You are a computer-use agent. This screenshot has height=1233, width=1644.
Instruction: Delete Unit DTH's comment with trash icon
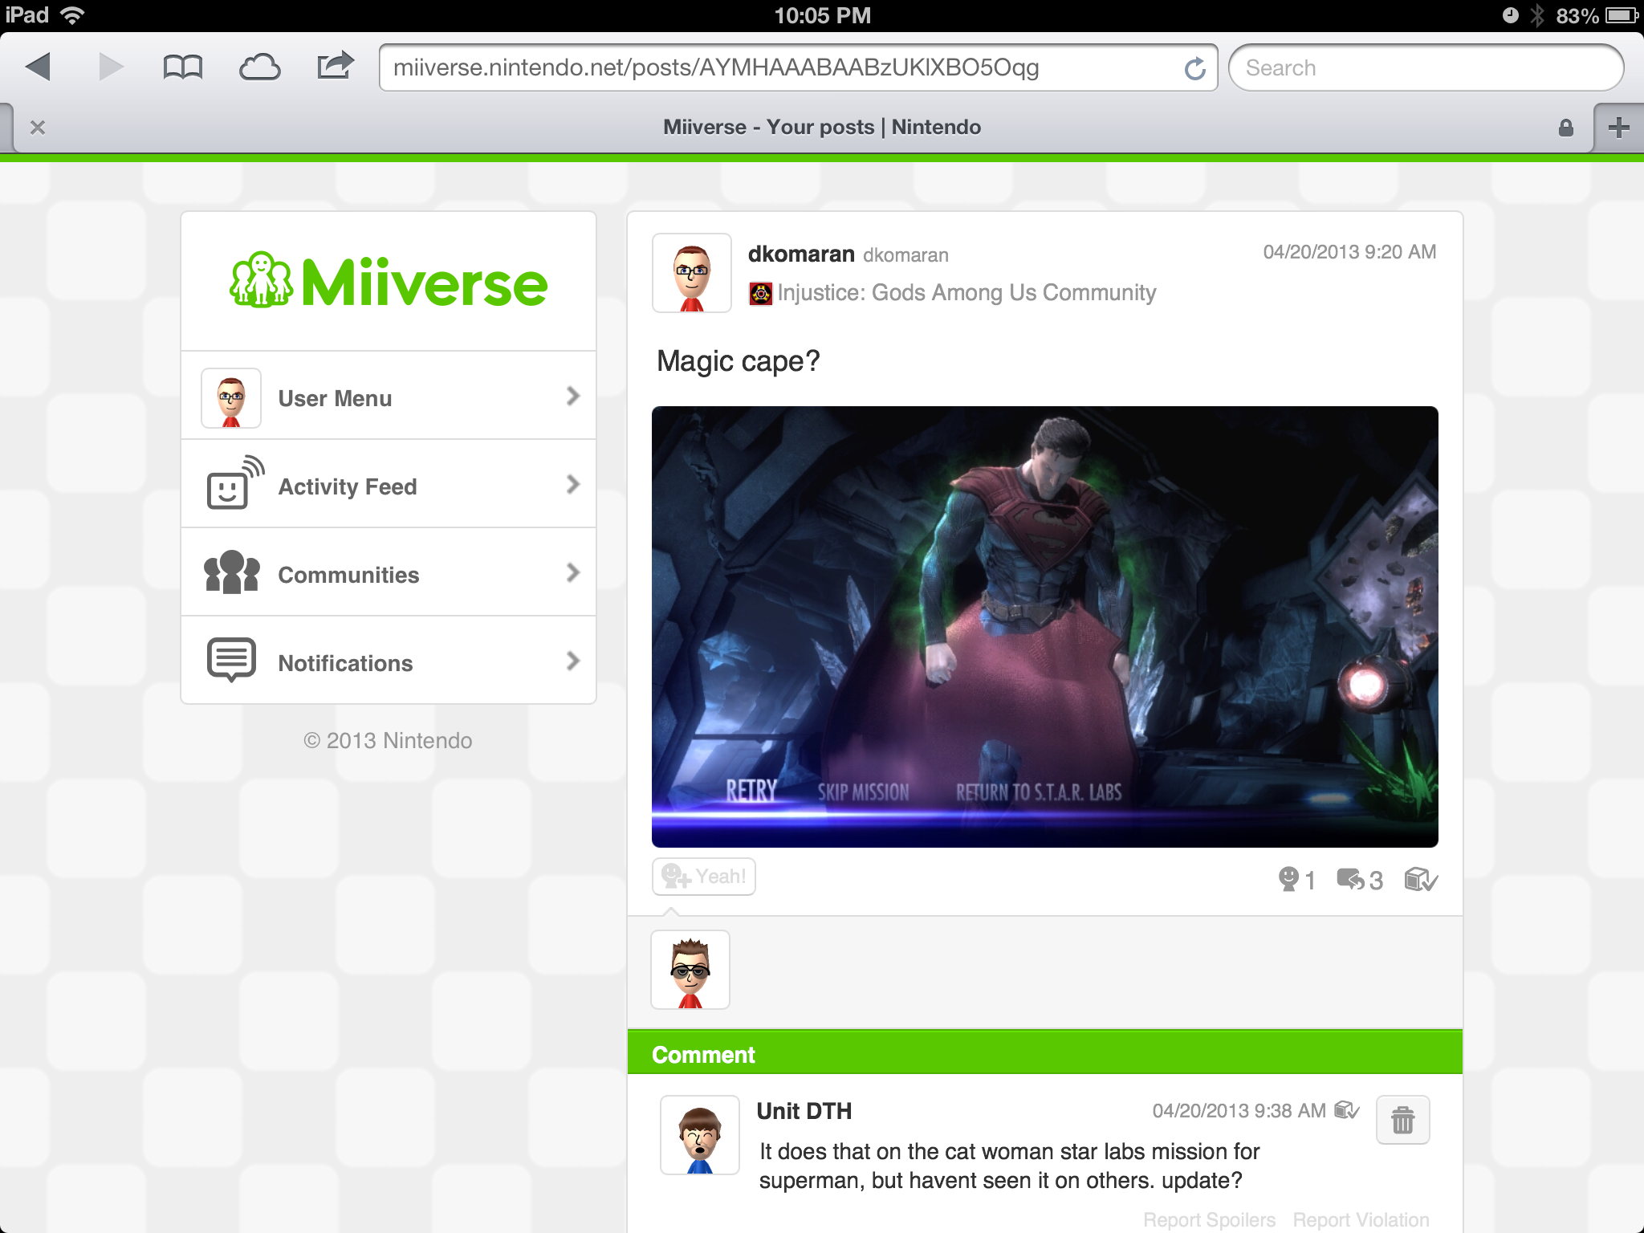(1402, 1120)
